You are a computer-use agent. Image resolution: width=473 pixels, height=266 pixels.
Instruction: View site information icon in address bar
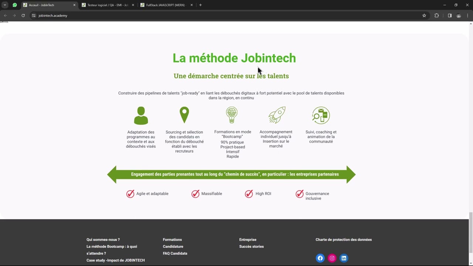tap(34, 16)
